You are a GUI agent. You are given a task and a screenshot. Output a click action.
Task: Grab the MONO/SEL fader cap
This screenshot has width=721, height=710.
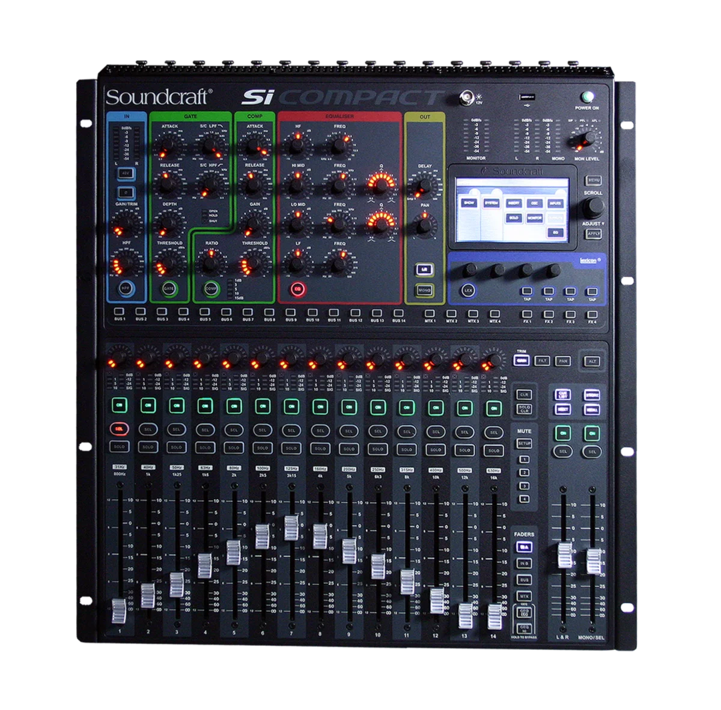[594, 561]
